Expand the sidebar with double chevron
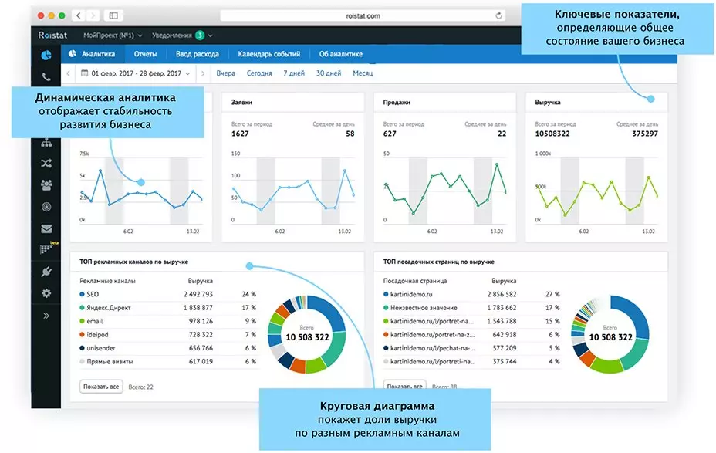Viewport: 716px width, 453px height. [x=46, y=316]
